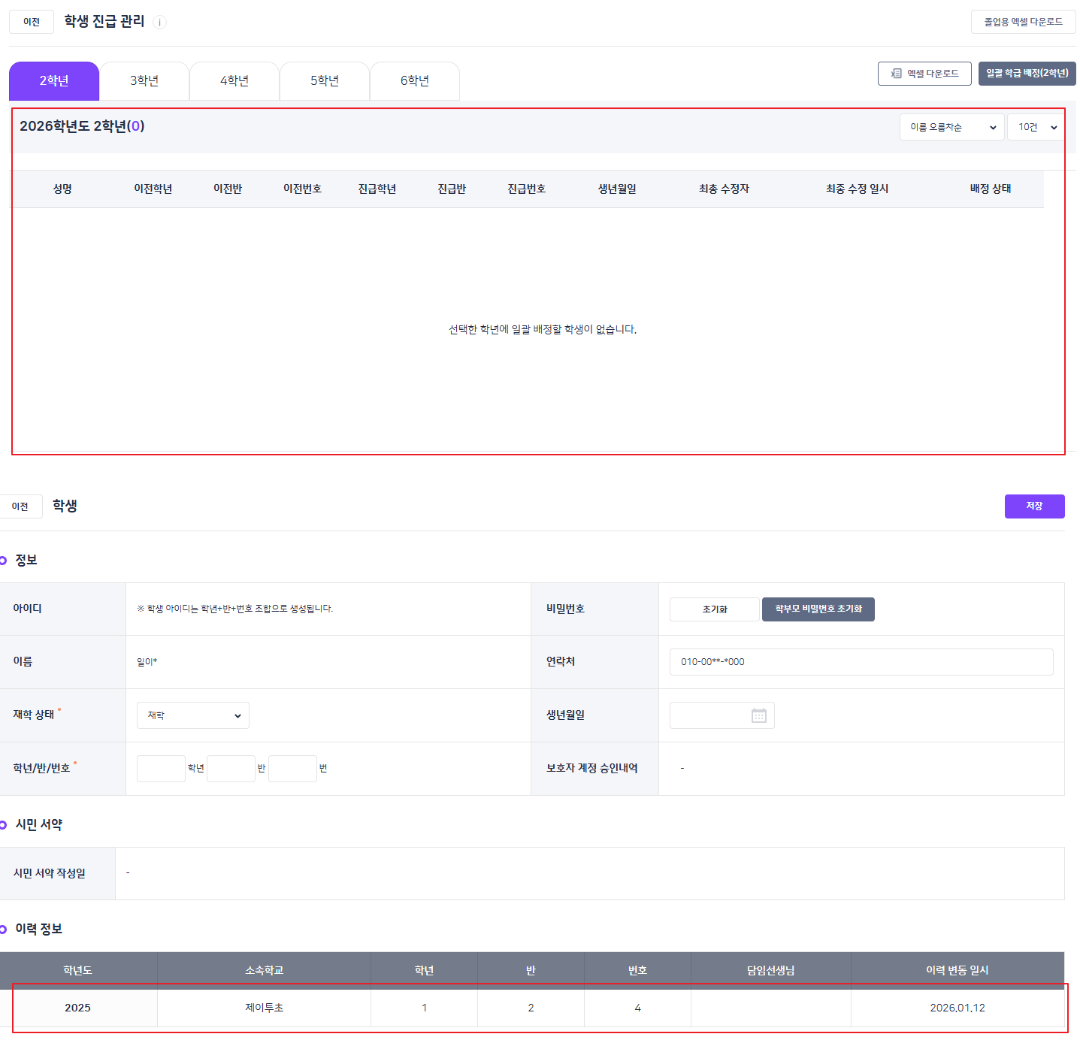The width and height of the screenshot is (1080, 1043).
Task: Click the 초기화 password reset button
Action: coord(714,609)
